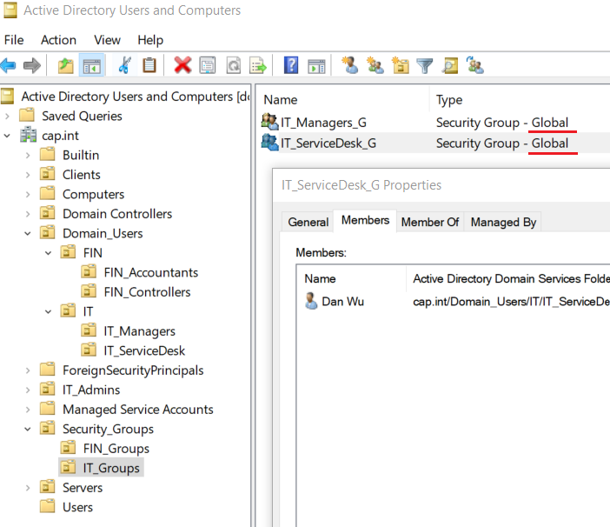Screen dimensions: 610x527
Task: Create a new organizational unit icon
Action: tap(401, 65)
